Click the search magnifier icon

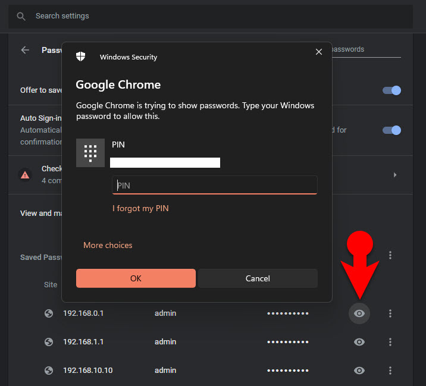tap(21, 16)
